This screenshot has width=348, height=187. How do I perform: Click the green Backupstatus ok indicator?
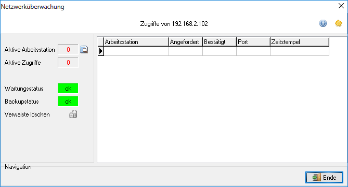pyautogui.click(x=68, y=101)
